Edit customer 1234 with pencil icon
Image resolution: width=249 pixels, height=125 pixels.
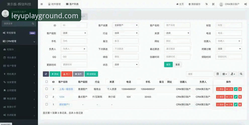[x=236, y=97]
